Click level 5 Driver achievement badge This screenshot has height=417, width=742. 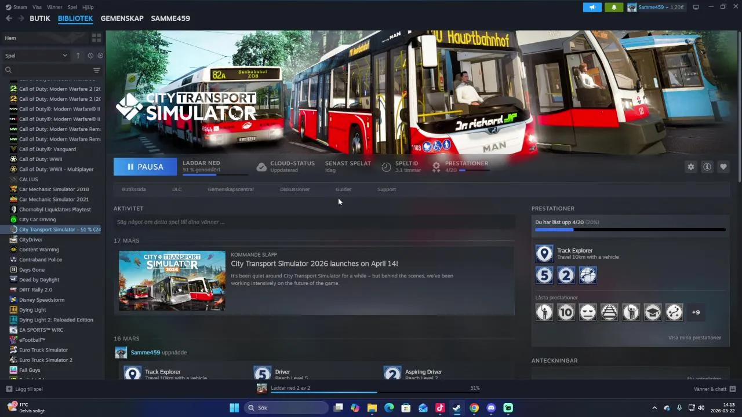pyautogui.click(x=544, y=275)
